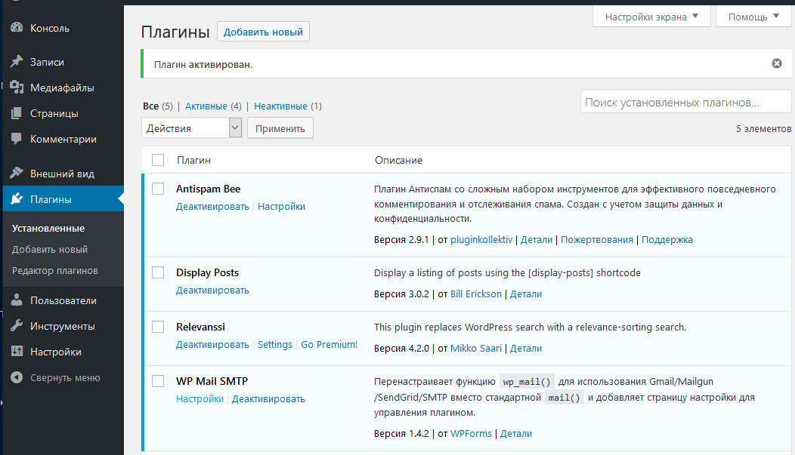Click the Инструменты wrench icon
This screenshot has width=795, height=455.
(17, 326)
